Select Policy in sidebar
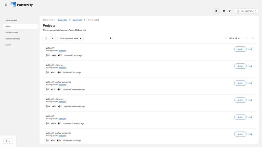This screenshot has height=147, width=262. pyautogui.click(x=21, y=26)
